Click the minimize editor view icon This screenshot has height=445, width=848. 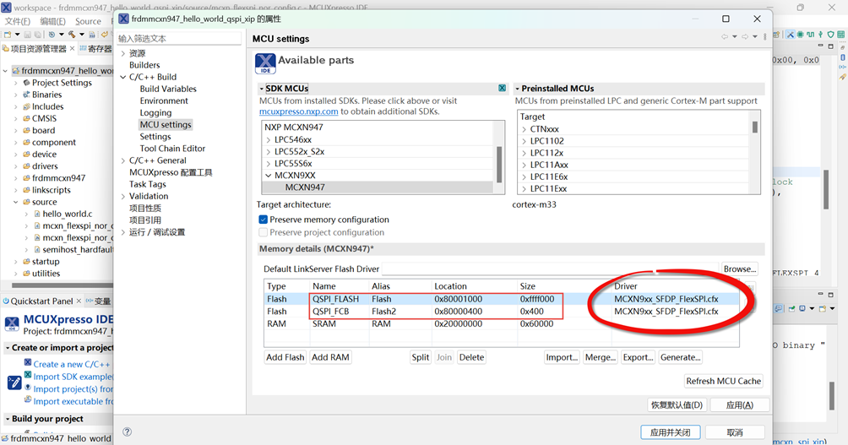(x=820, y=46)
